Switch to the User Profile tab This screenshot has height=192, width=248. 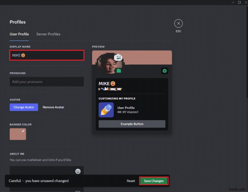click(19, 34)
